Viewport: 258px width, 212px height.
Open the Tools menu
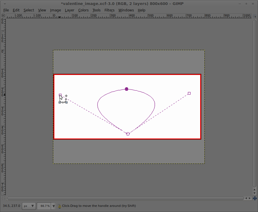point(96,10)
